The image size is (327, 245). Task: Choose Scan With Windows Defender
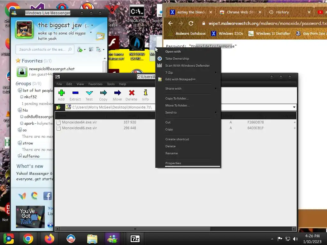pyautogui.click(x=187, y=65)
